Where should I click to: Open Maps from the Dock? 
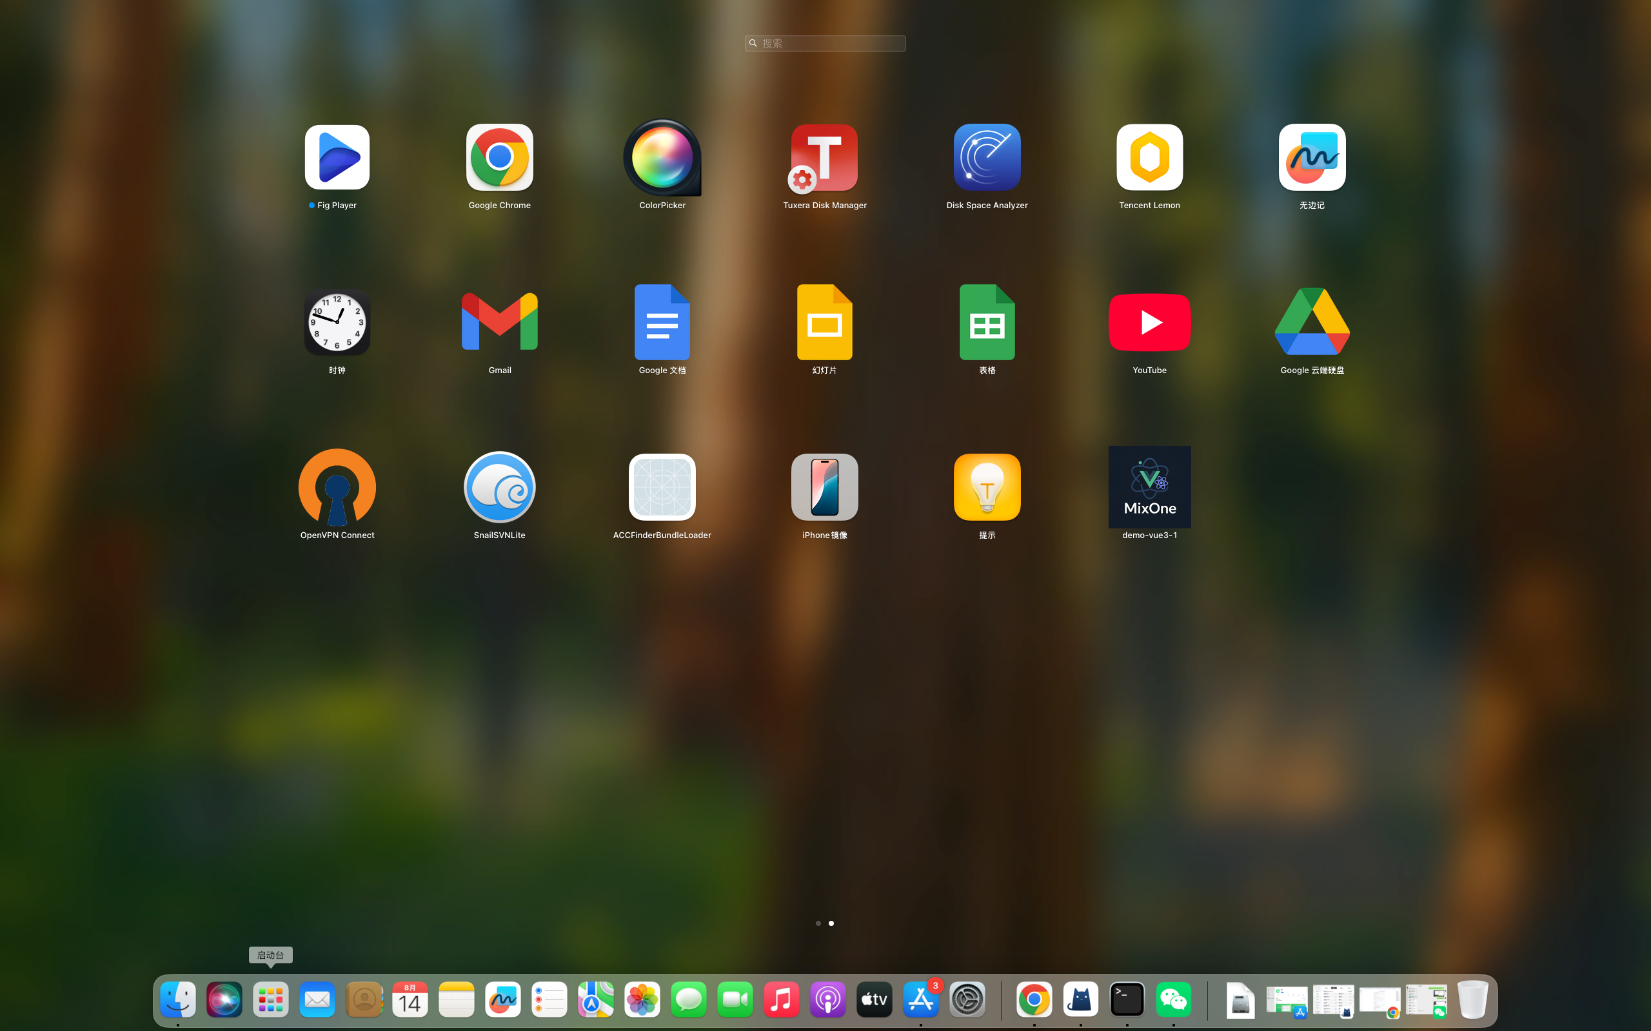596,999
